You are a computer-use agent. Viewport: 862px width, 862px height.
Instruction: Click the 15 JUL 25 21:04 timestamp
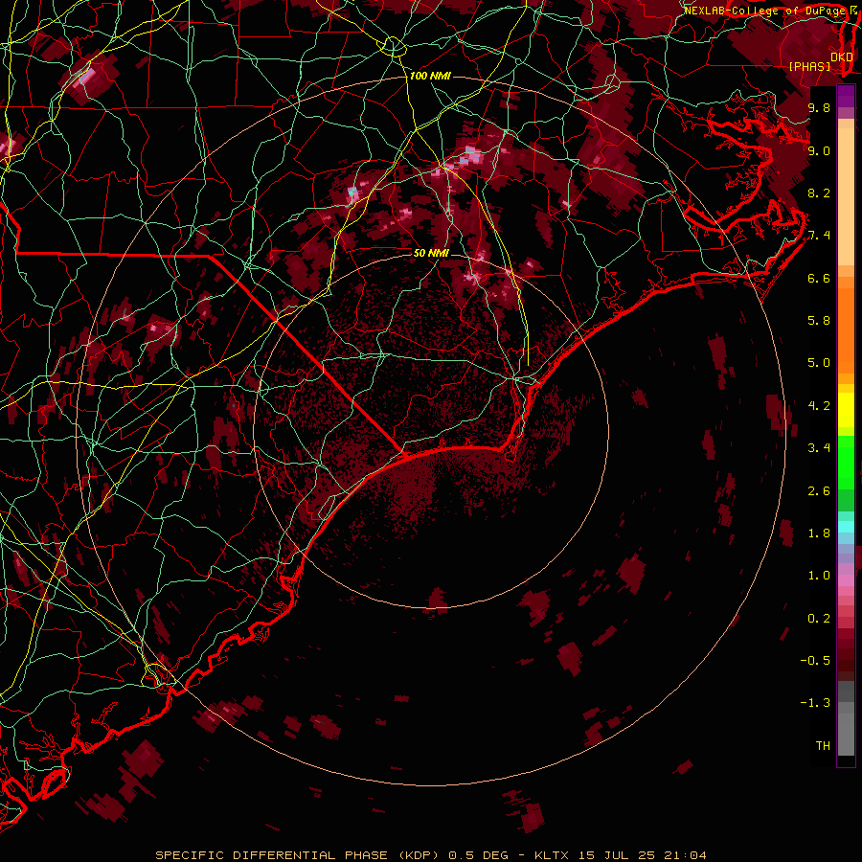click(x=642, y=855)
